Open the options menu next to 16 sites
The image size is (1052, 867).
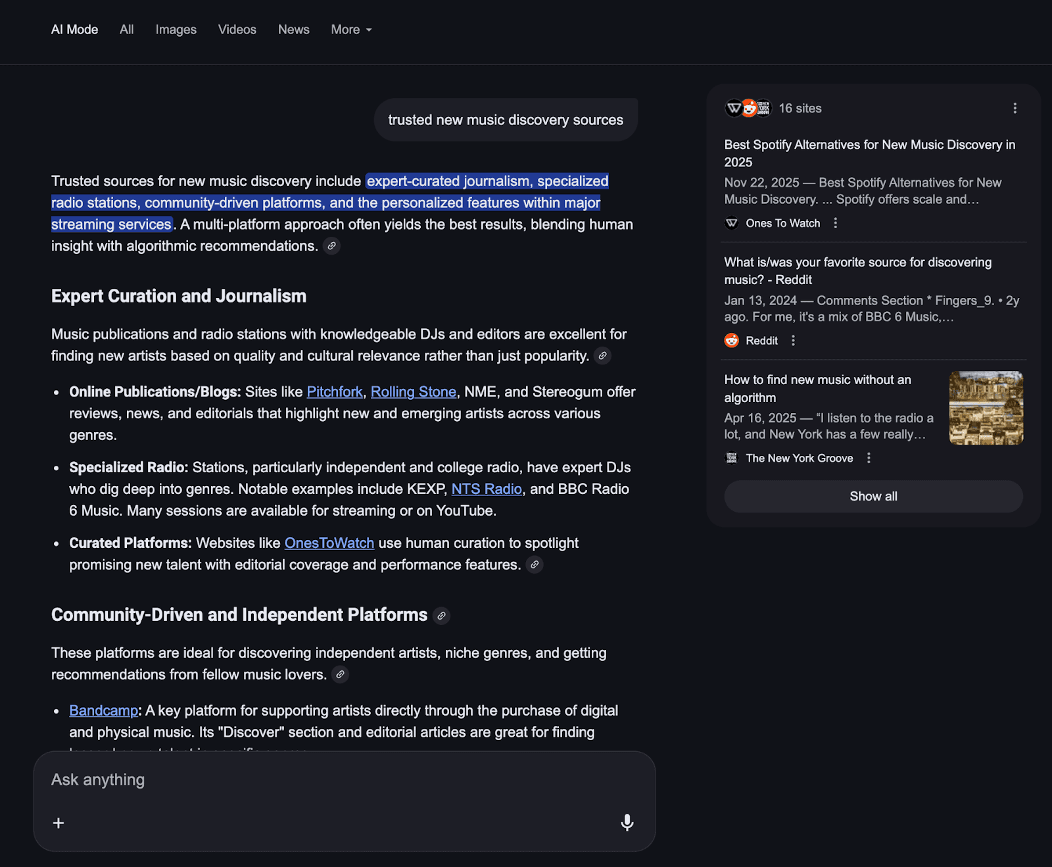point(1015,109)
